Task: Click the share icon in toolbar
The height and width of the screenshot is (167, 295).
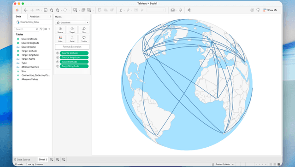Action: tap(189, 10)
